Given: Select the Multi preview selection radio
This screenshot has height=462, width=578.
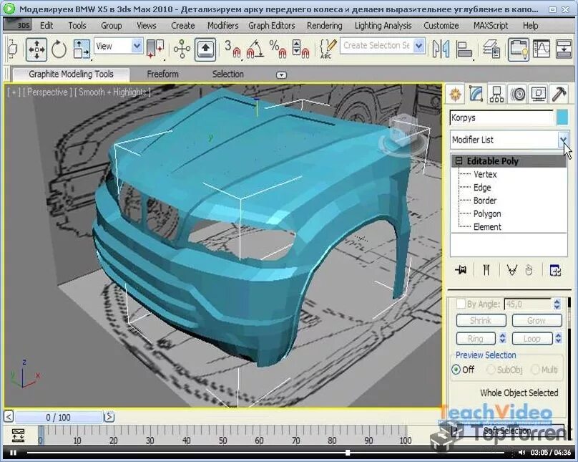Looking at the screenshot, I should tap(535, 370).
